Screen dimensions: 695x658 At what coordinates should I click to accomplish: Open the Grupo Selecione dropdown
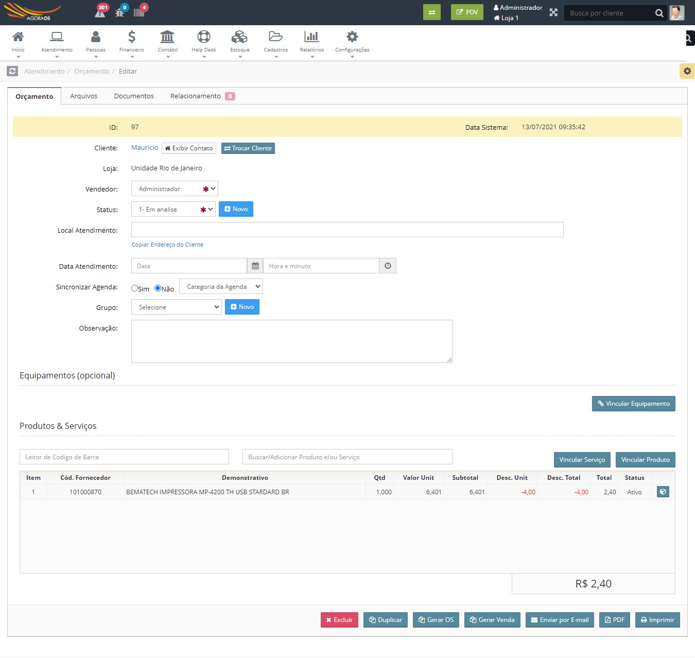(177, 307)
